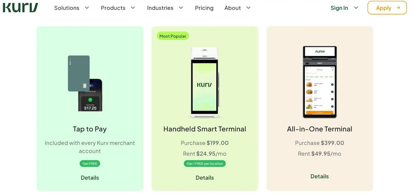Click Details under Tap to Pay
412x194 pixels.
click(90, 178)
